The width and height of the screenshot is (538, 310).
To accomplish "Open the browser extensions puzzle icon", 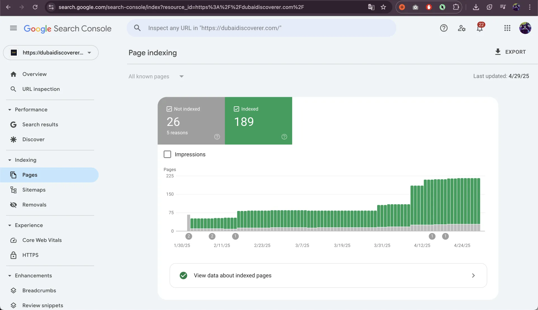I will click(456, 7).
